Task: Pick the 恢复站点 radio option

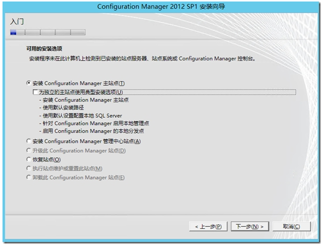Action: coord(28,159)
